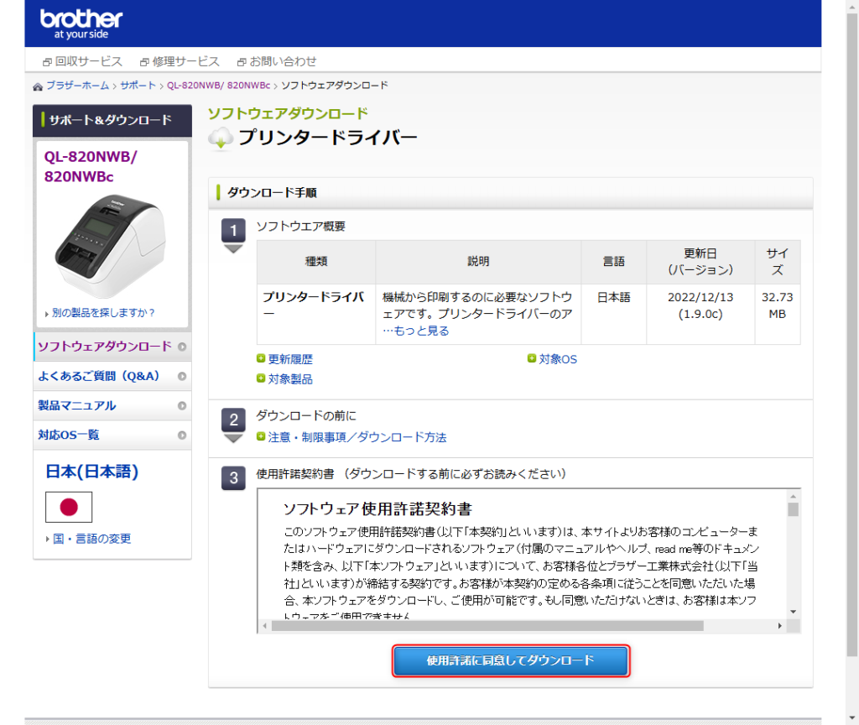Click the 2022/12/13 (1.9.0c) table cell
The image size is (859, 725).
pyautogui.click(x=700, y=314)
